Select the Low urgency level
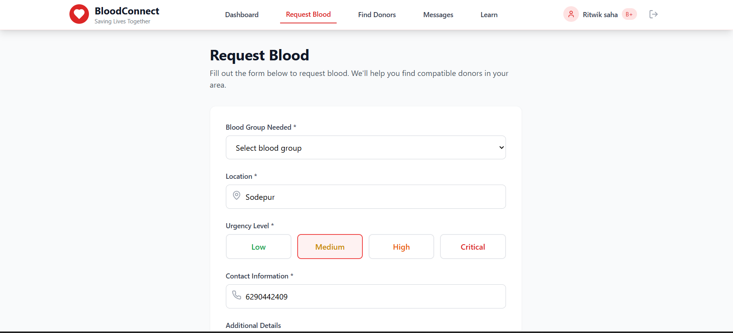Screen dimensions: 733x333 (258, 247)
